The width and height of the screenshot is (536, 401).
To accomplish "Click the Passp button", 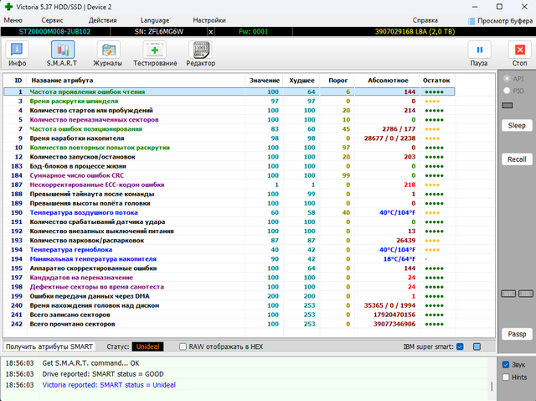I will click(x=517, y=334).
